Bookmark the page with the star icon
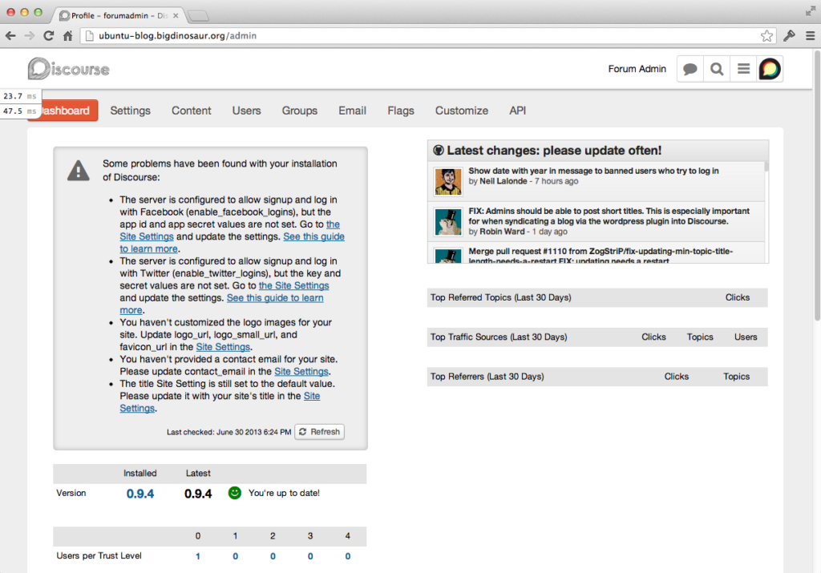The width and height of the screenshot is (821, 573). pos(767,36)
